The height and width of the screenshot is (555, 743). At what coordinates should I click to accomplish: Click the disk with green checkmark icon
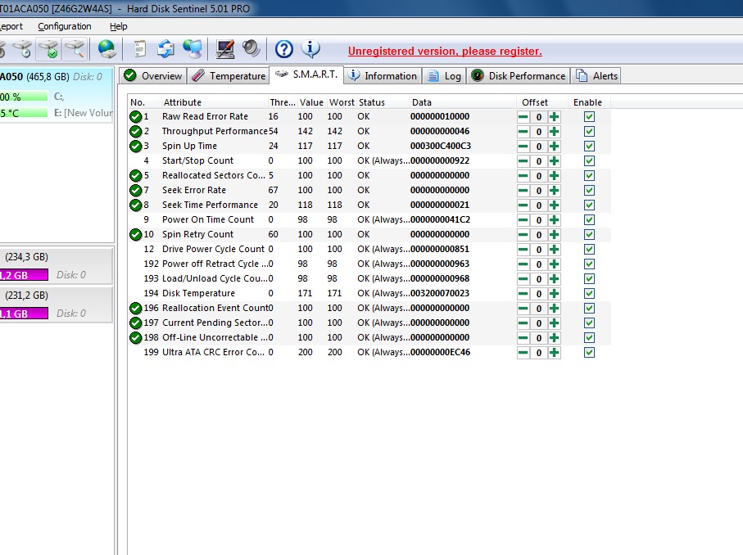click(48, 49)
